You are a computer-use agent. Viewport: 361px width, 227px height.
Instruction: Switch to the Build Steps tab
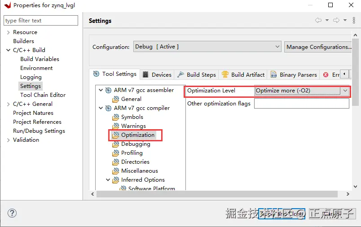pyautogui.click(x=197, y=74)
